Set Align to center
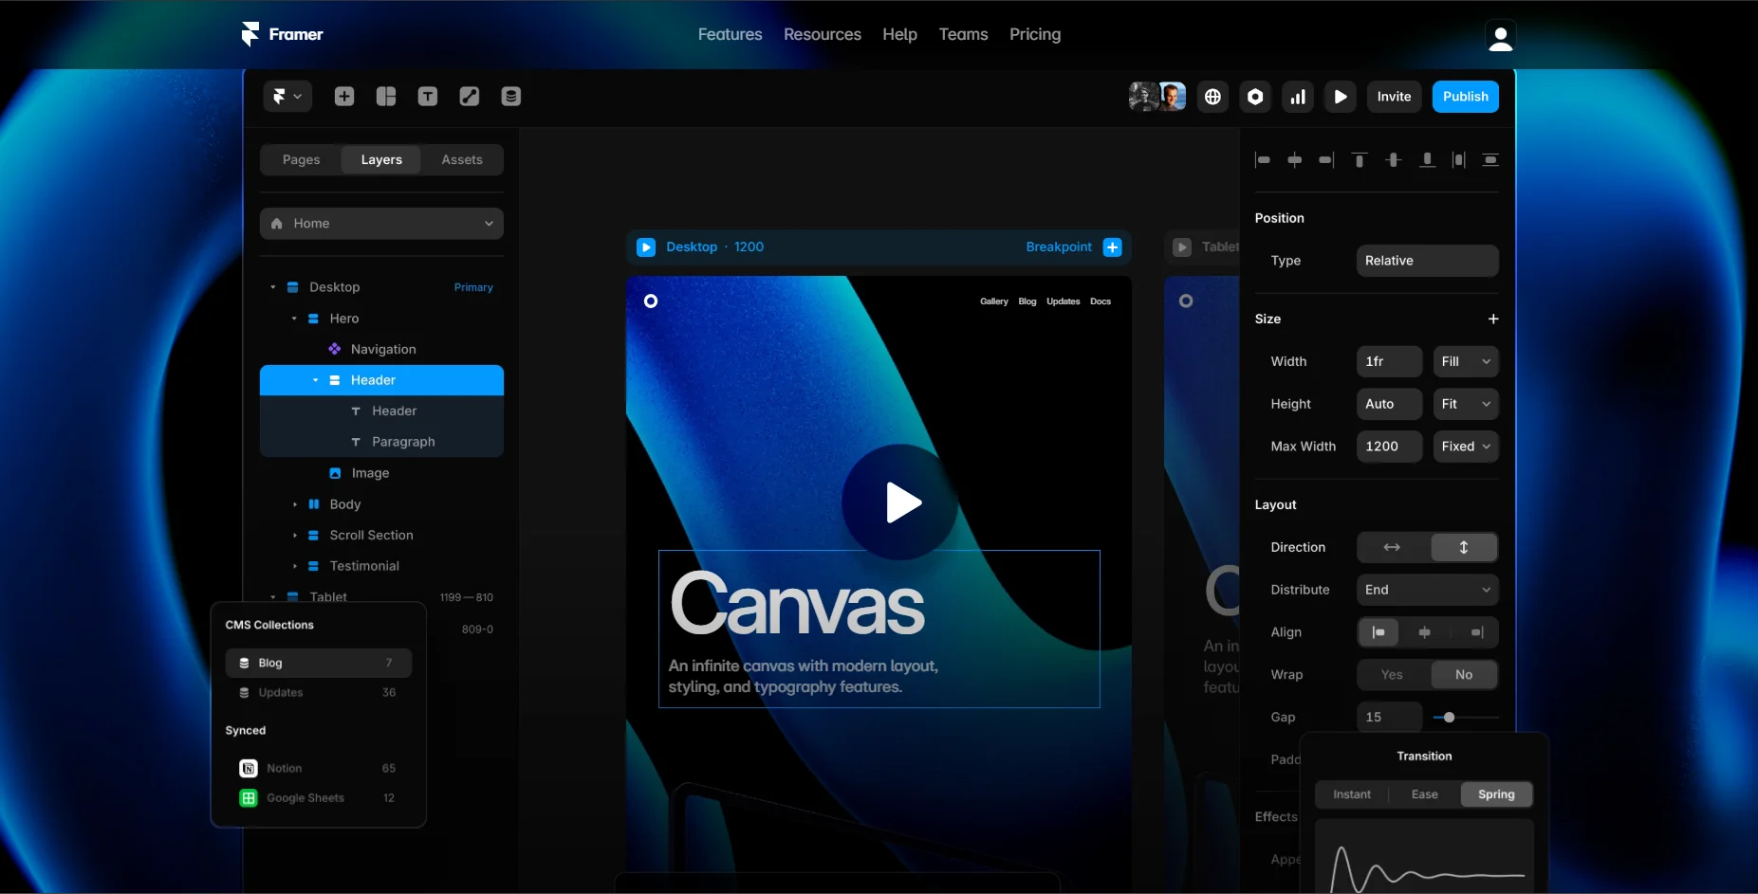Viewport: 1758px width, 894px height. tap(1425, 632)
